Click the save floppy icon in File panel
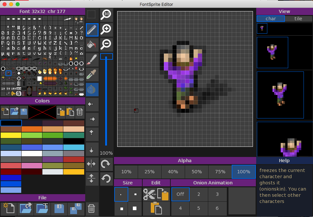The height and width of the screenshot is (217, 313). coord(59,209)
